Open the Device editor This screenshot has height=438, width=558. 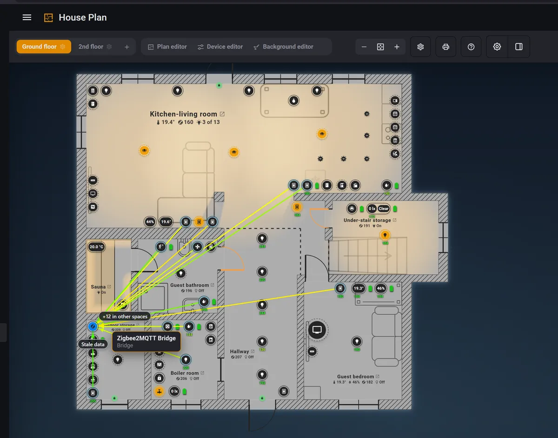pyautogui.click(x=220, y=47)
